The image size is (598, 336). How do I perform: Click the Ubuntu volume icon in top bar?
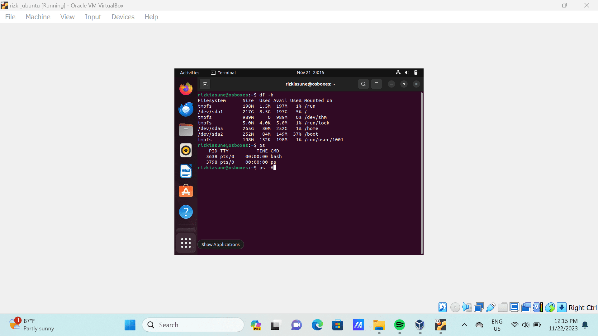[407, 72]
